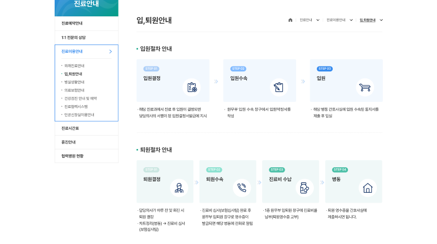Click the 퇴원절차 안내 section heading
The image size is (437, 244).
(156, 150)
